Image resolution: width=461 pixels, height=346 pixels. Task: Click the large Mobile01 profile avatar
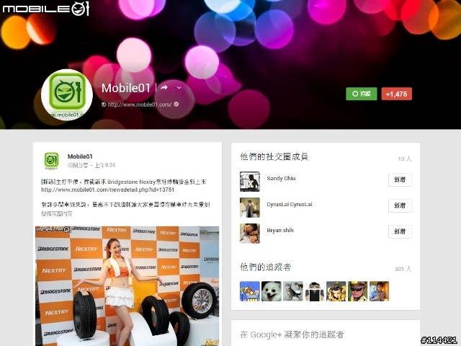point(67,94)
